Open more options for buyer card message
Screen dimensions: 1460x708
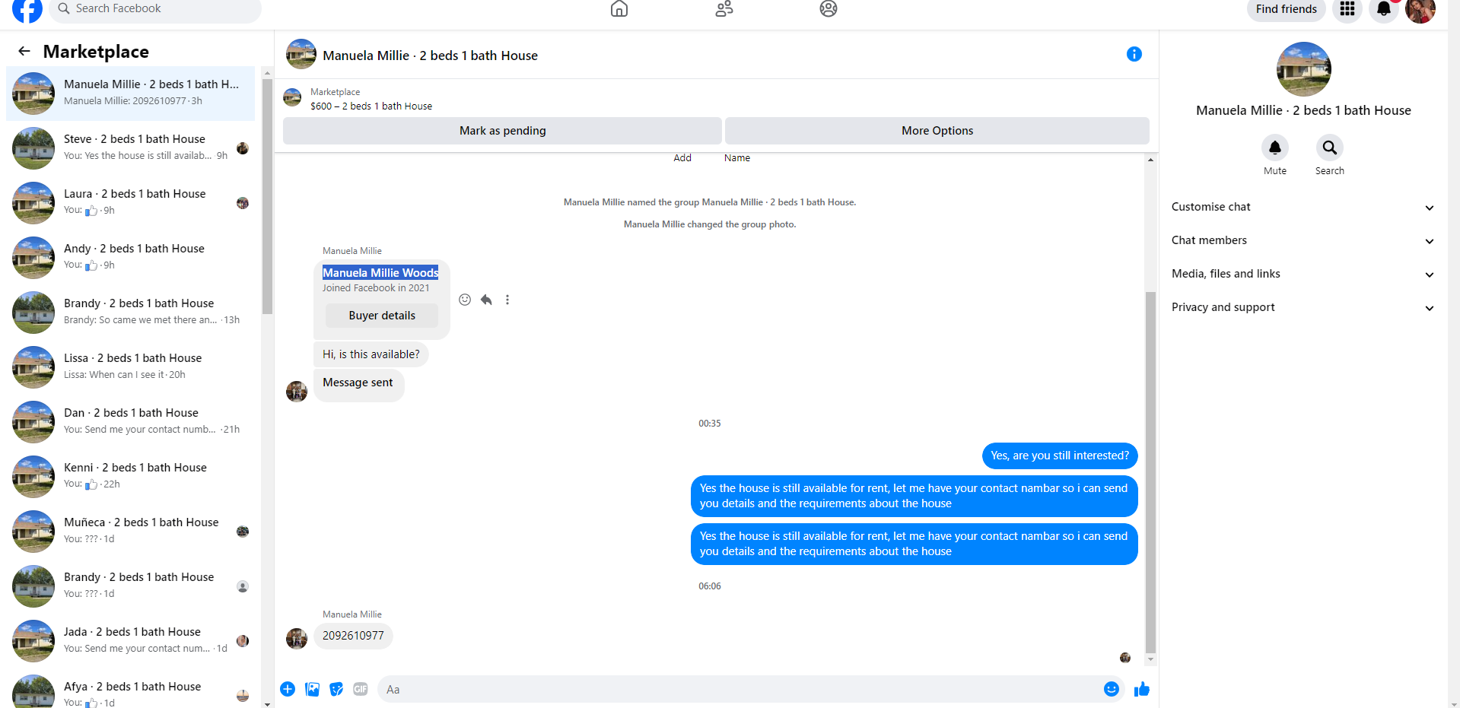[x=507, y=300]
